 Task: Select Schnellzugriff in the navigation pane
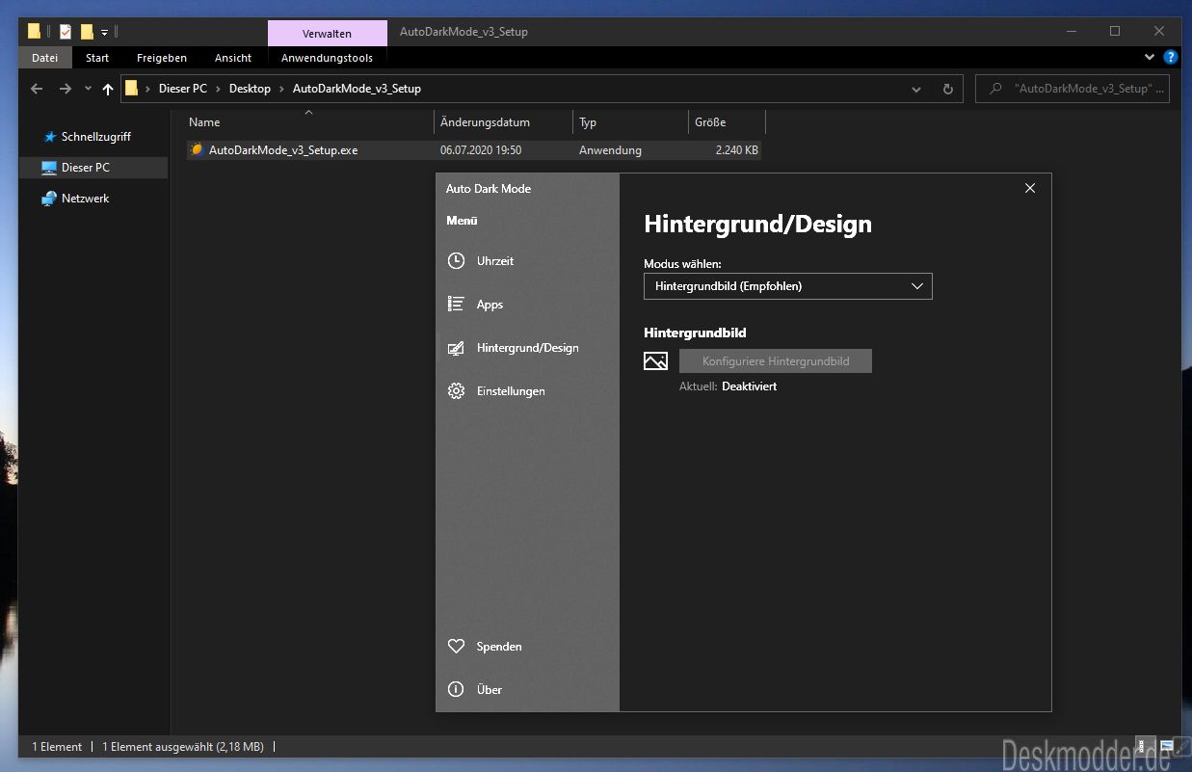click(x=96, y=137)
